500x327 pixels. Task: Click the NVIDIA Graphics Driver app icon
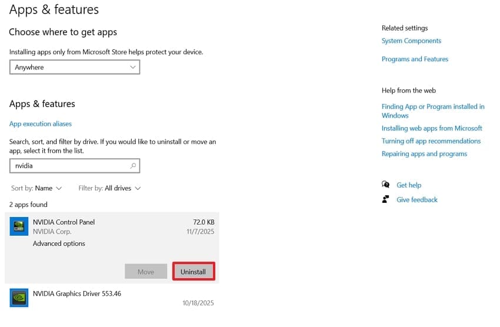pyautogui.click(x=19, y=298)
